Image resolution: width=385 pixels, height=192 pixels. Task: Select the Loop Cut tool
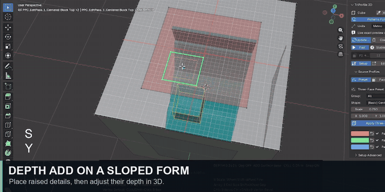point(8,125)
